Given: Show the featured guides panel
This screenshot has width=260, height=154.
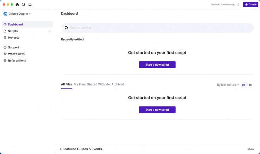Looking at the screenshot, I should tap(251, 149).
